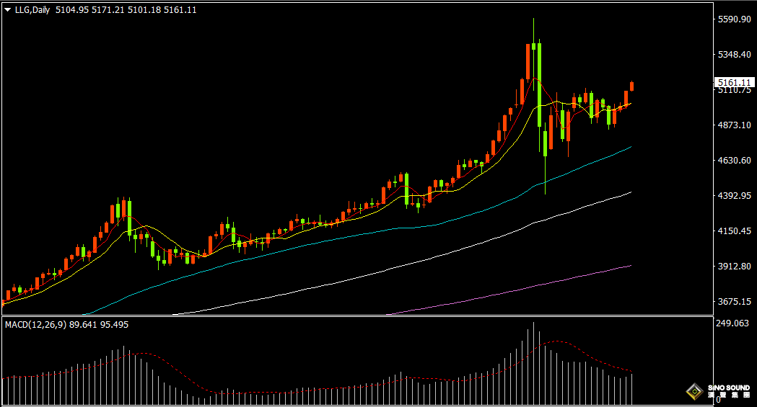Click the 5590.90 price axis label
This screenshot has height=407, width=757.
[x=734, y=19]
